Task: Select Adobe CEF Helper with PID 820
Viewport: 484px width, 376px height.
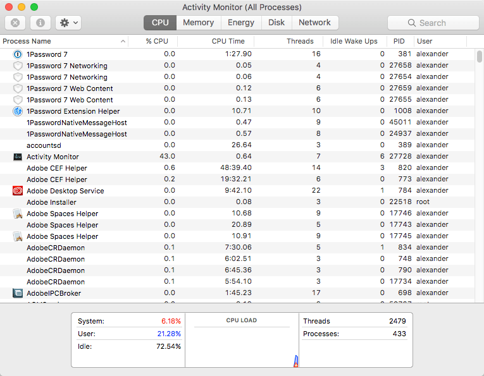Action: pos(237,168)
